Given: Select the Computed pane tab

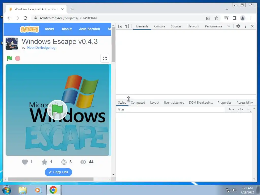Looking at the screenshot, I should (x=138, y=103).
